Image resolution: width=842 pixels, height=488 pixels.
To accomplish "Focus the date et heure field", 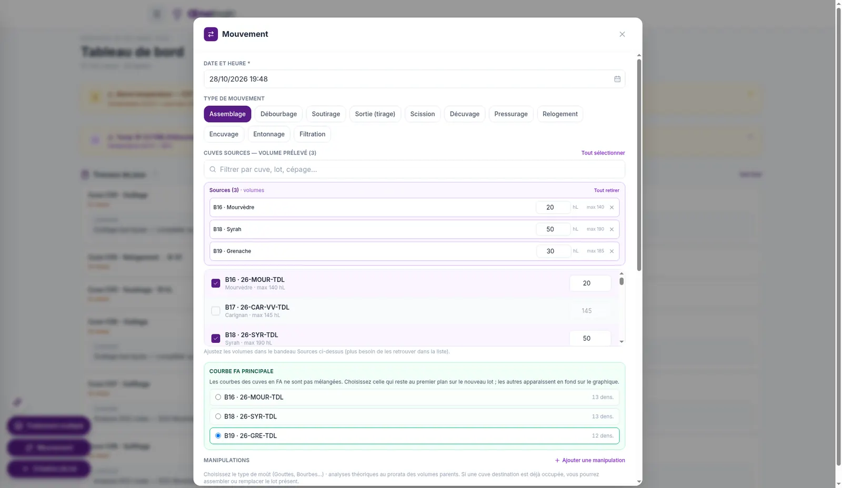I will tap(414, 79).
